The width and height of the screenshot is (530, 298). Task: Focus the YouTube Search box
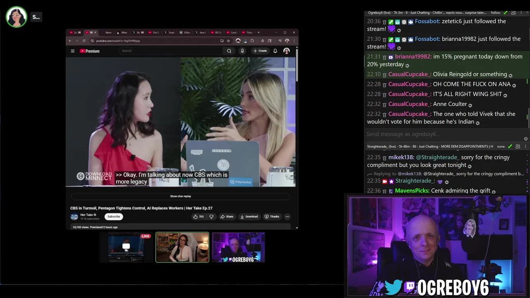(x=172, y=51)
